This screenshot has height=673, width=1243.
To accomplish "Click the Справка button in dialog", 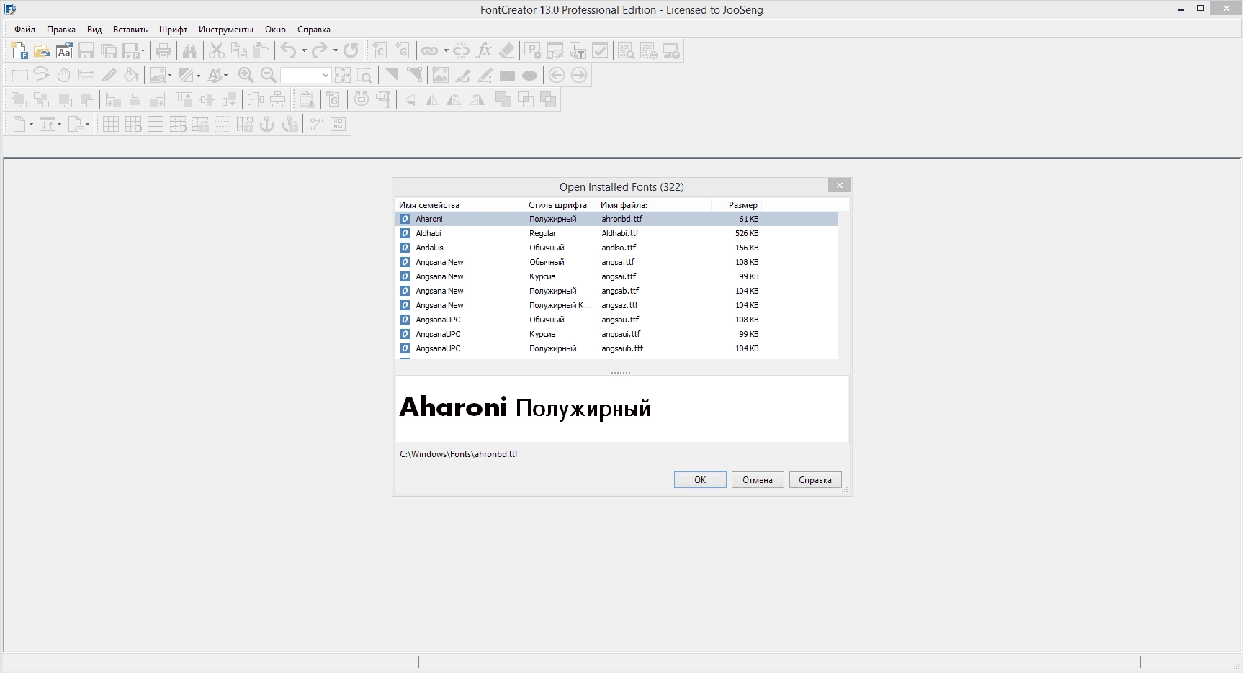I will tap(815, 480).
